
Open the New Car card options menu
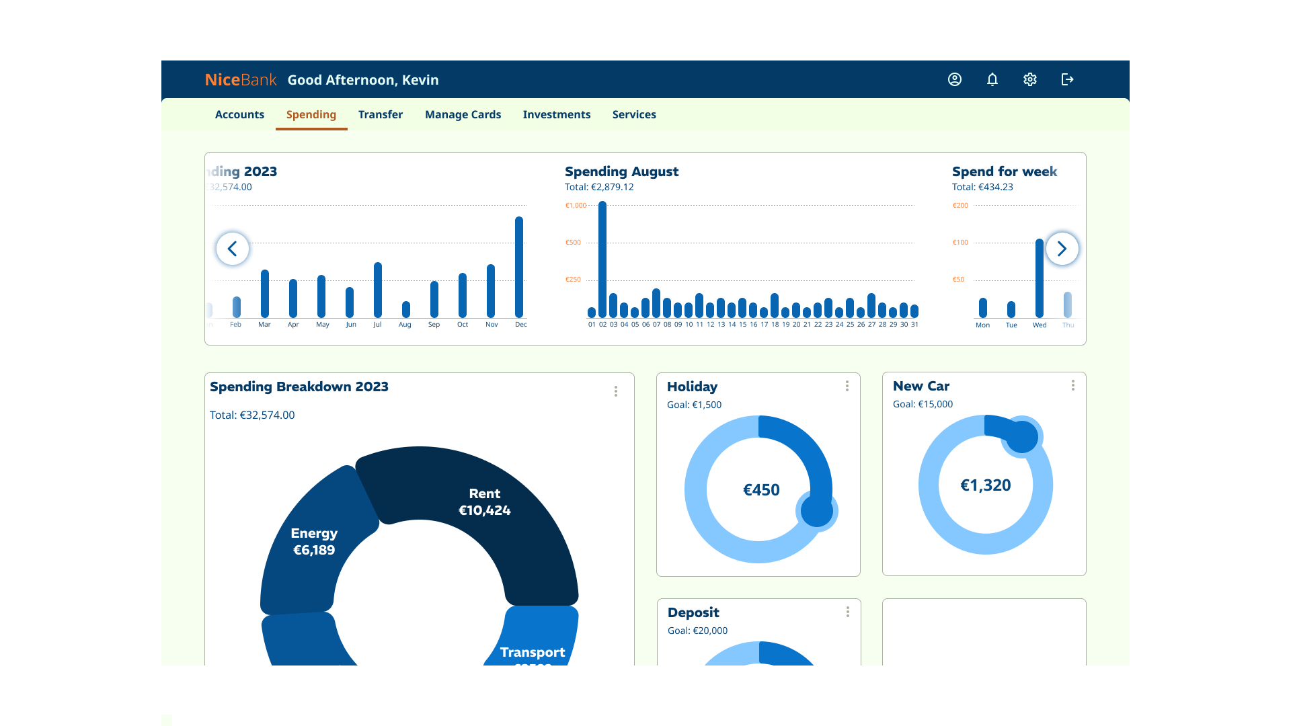(x=1072, y=385)
